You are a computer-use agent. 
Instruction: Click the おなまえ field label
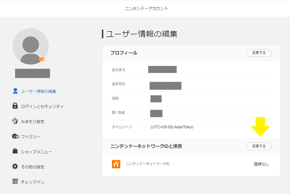[119, 70]
